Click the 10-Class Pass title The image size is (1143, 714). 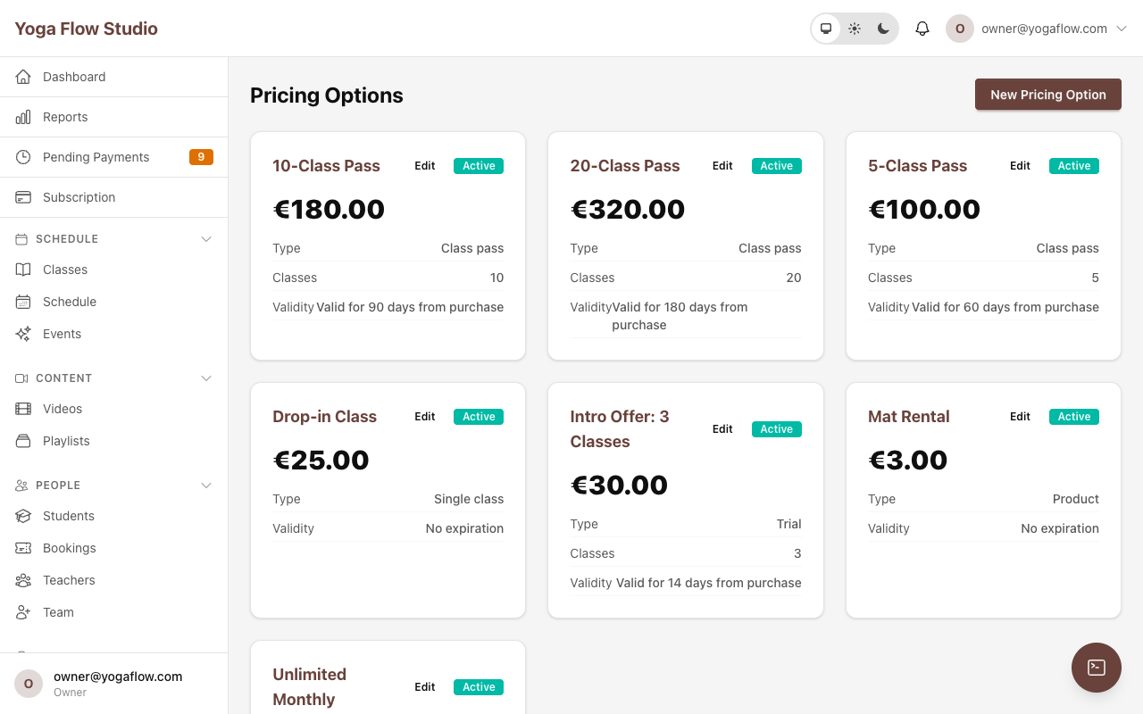pyautogui.click(x=326, y=166)
